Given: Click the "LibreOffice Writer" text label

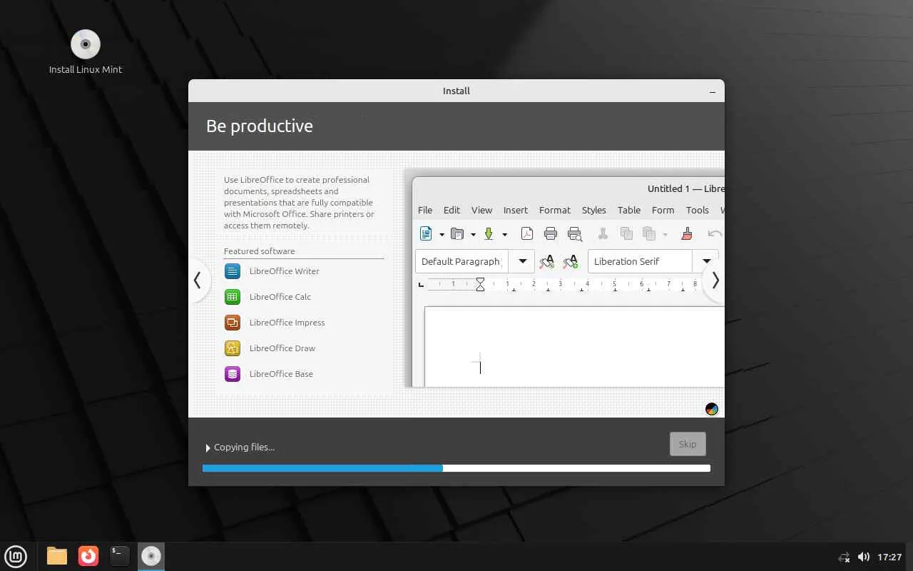Looking at the screenshot, I should pos(285,271).
